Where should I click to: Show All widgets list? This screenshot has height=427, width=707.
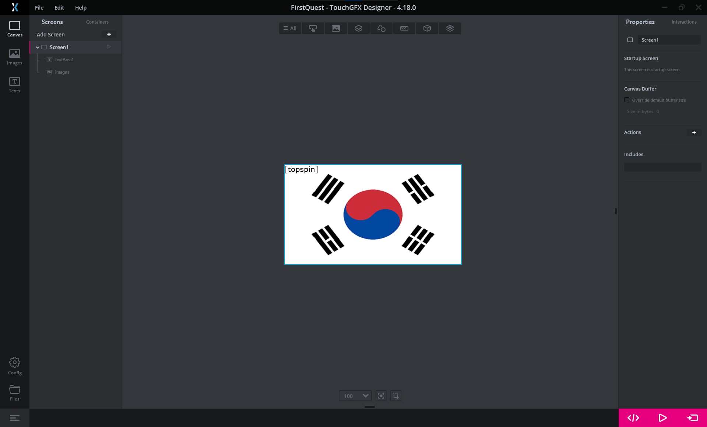click(290, 28)
